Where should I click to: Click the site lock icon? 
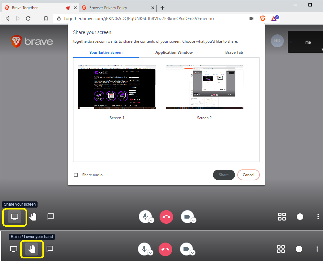[x=59, y=18]
